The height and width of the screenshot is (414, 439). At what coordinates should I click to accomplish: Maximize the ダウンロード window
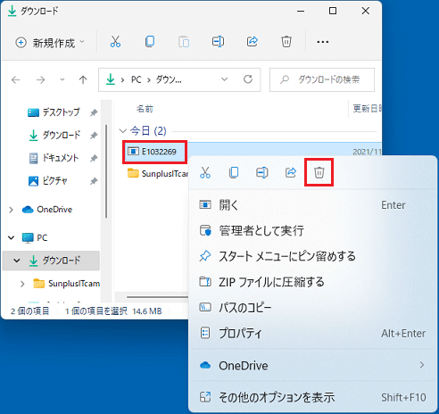click(333, 11)
